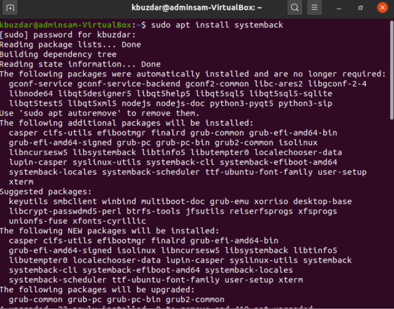This screenshot has height=309, width=394.
Task: Click 'The following packages will be upgraded:' line
Action: coord(97,290)
